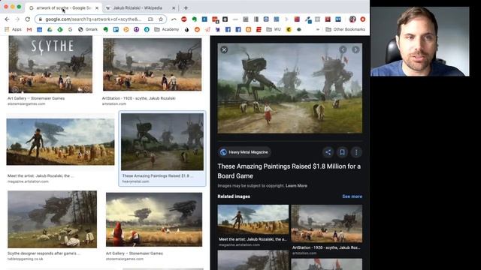Open a new browser tab
Viewport: 481px width, 270px height.
coord(186,8)
